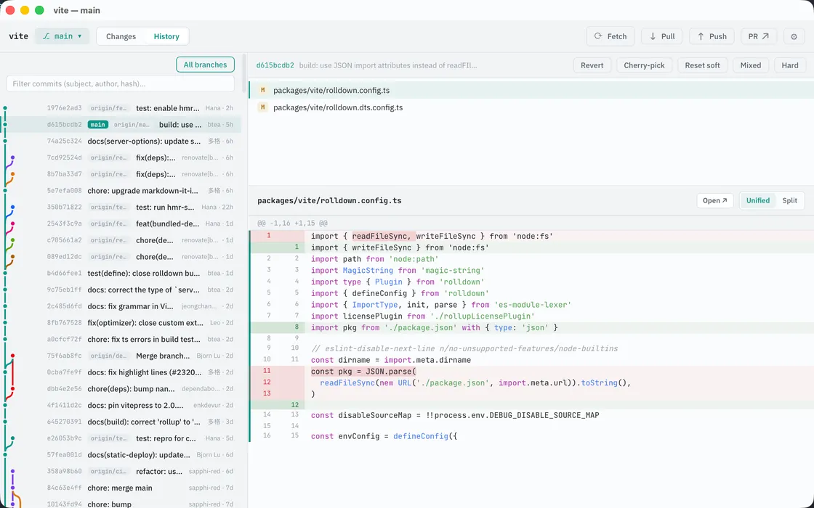Select commit 75f6ab8fc Merge branch
This screenshot has width=814, height=508.
tap(121, 356)
